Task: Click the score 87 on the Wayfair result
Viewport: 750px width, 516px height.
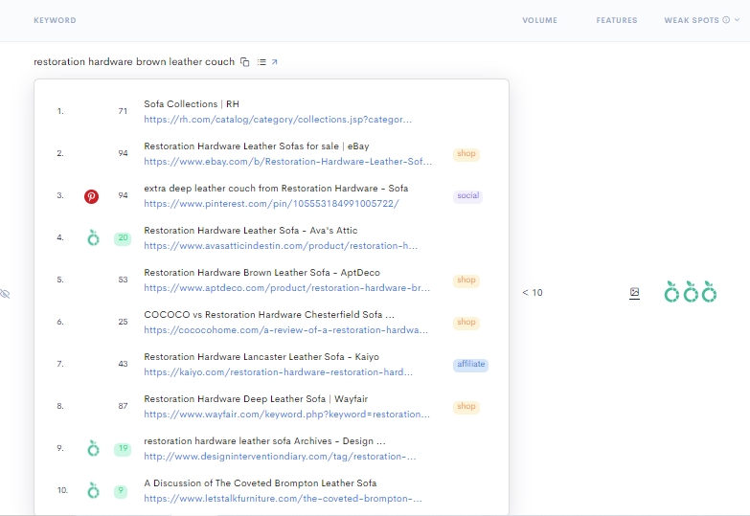Action: pos(123,406)
